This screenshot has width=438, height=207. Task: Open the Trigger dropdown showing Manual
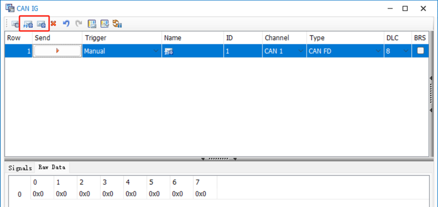click(x=156, y=51)
